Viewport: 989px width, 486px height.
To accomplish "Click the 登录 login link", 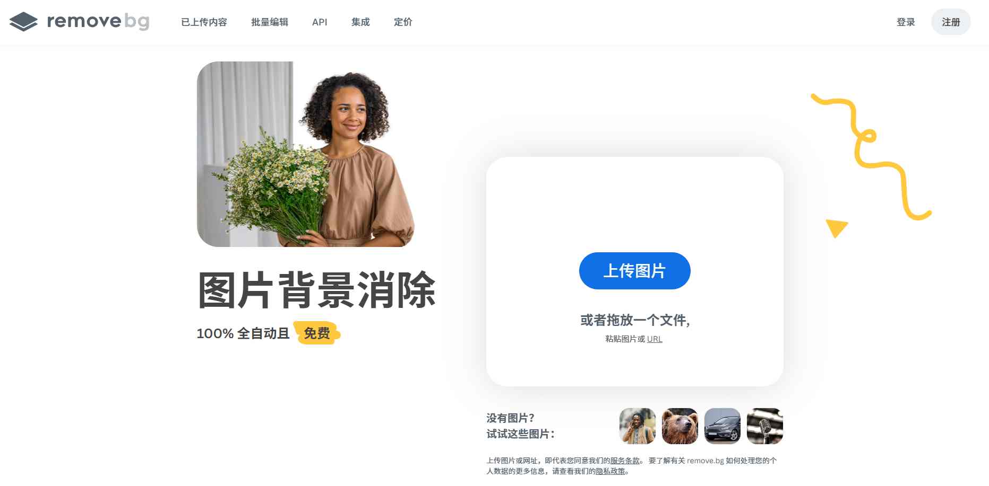I will (906, 22).
